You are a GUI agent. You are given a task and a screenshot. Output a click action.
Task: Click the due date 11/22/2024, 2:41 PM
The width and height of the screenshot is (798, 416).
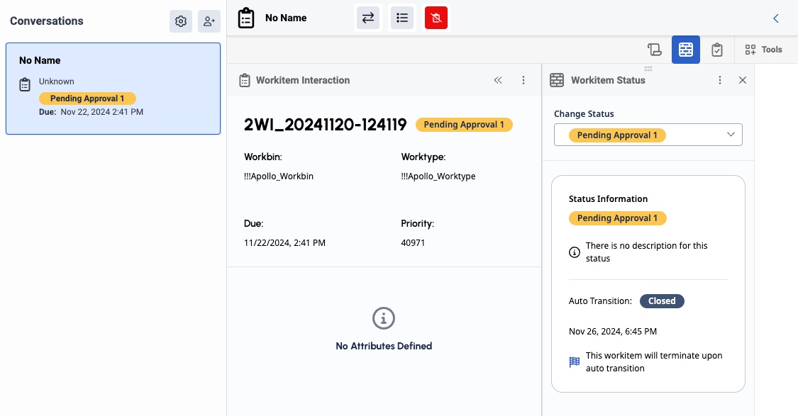284,243
